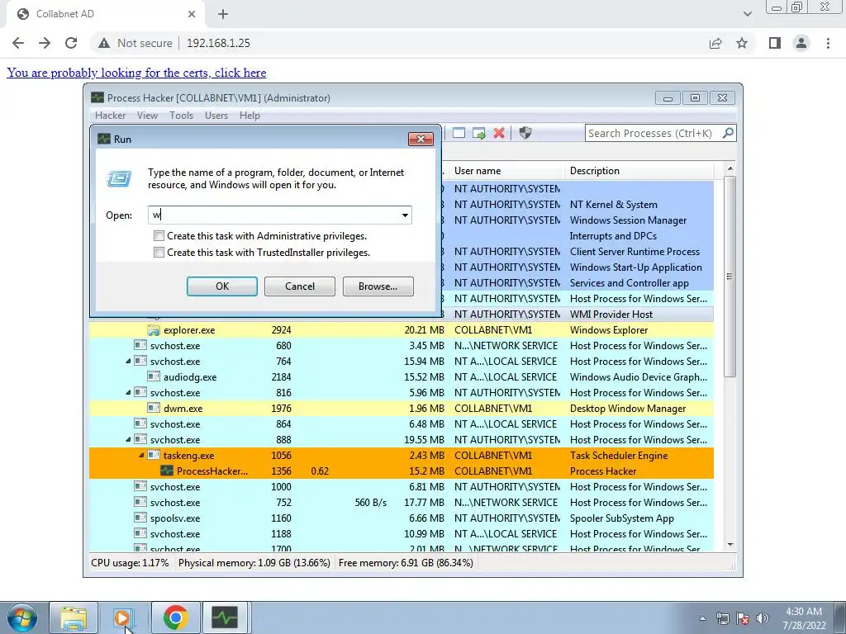
Task: Open the Run dialog Open dropdown arrow
Action: coord(405,215)
